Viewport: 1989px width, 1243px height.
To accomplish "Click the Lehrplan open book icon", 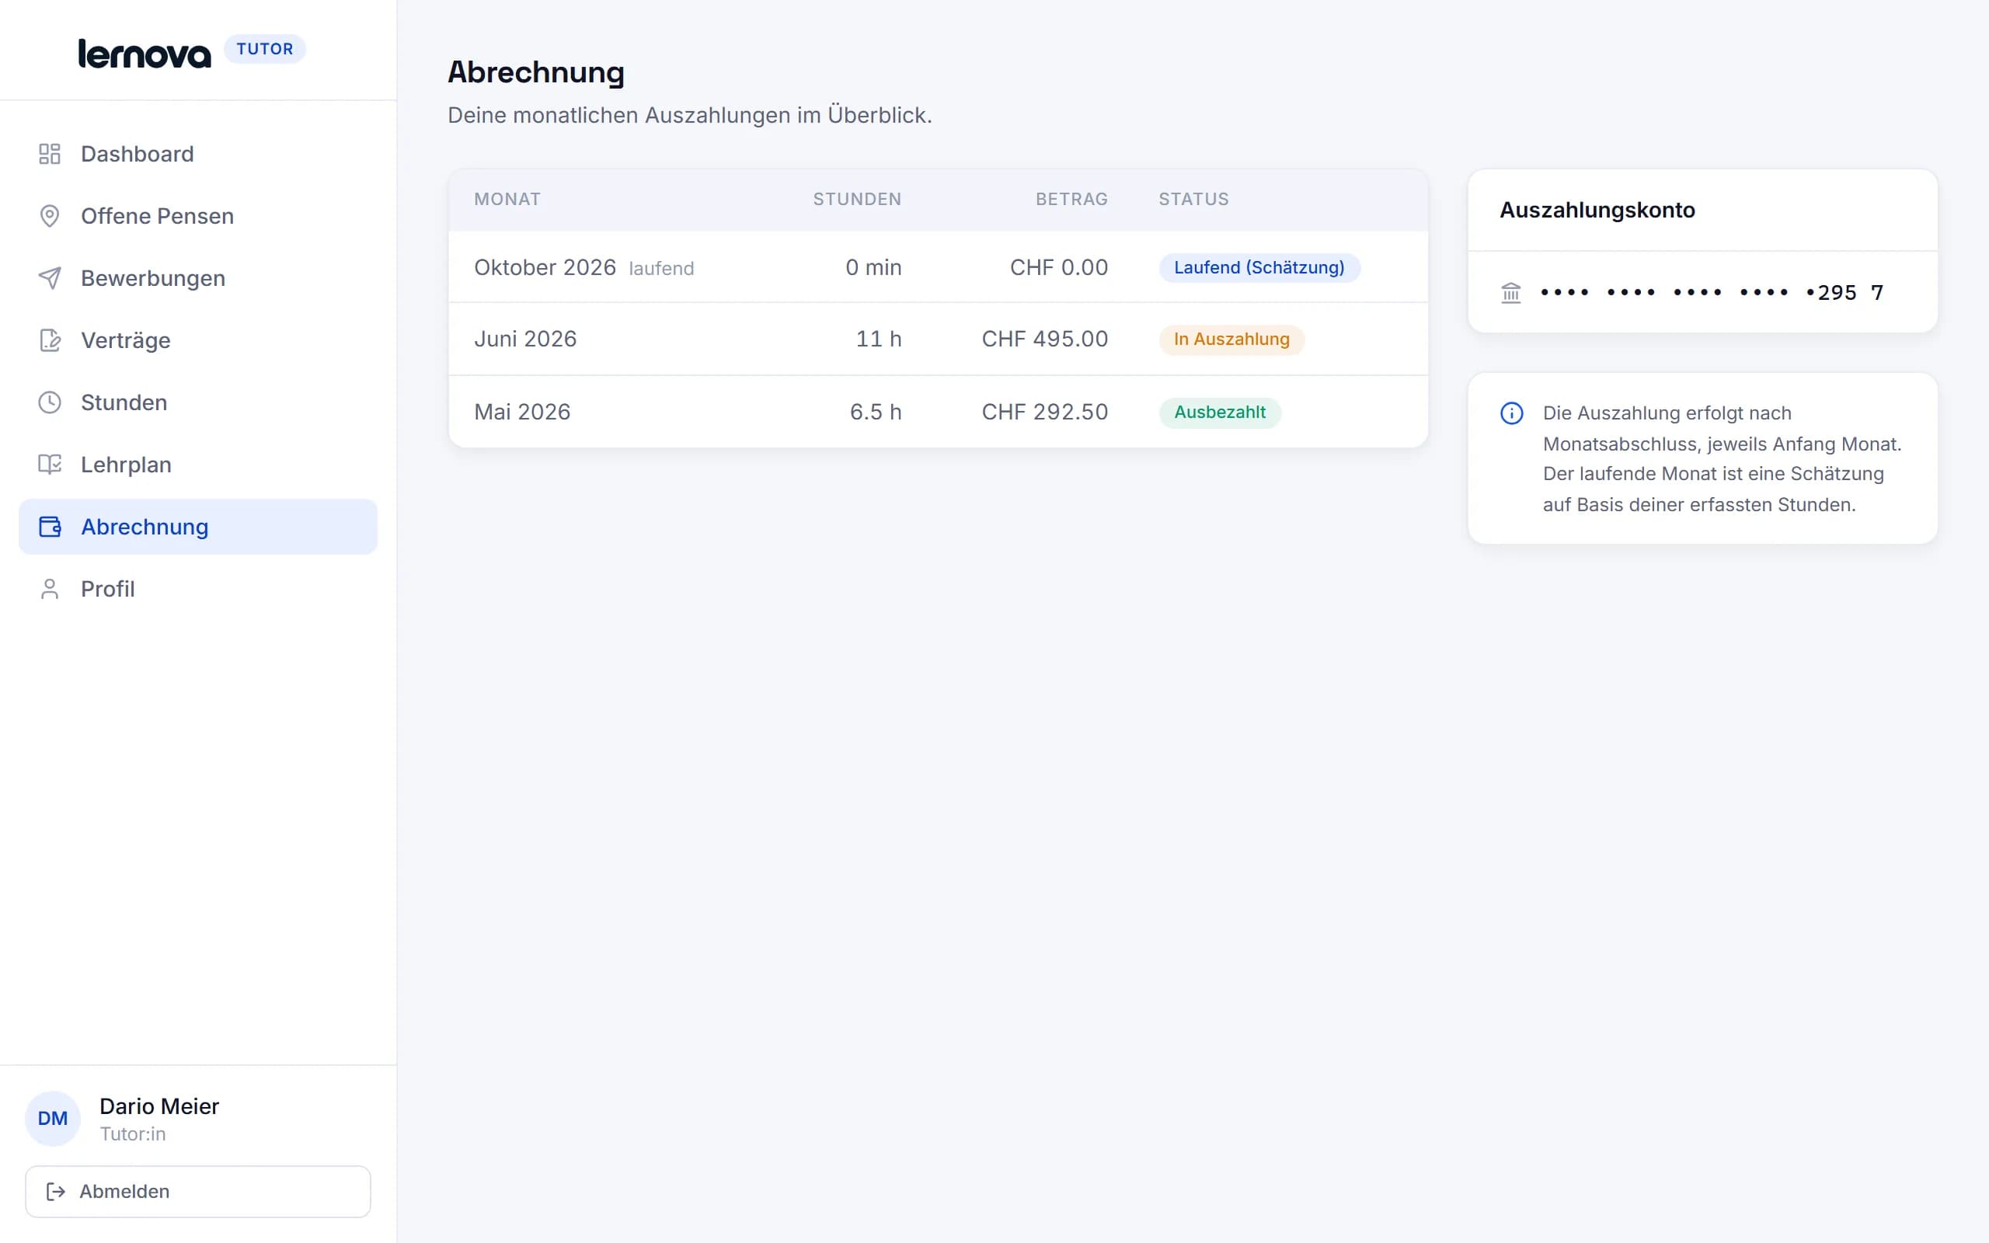I will click(x=49, y=465).
